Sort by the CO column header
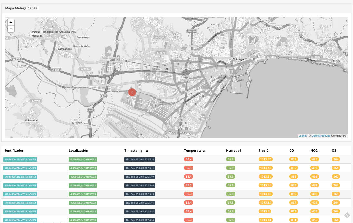353x223 pixels. pos(292,151)
